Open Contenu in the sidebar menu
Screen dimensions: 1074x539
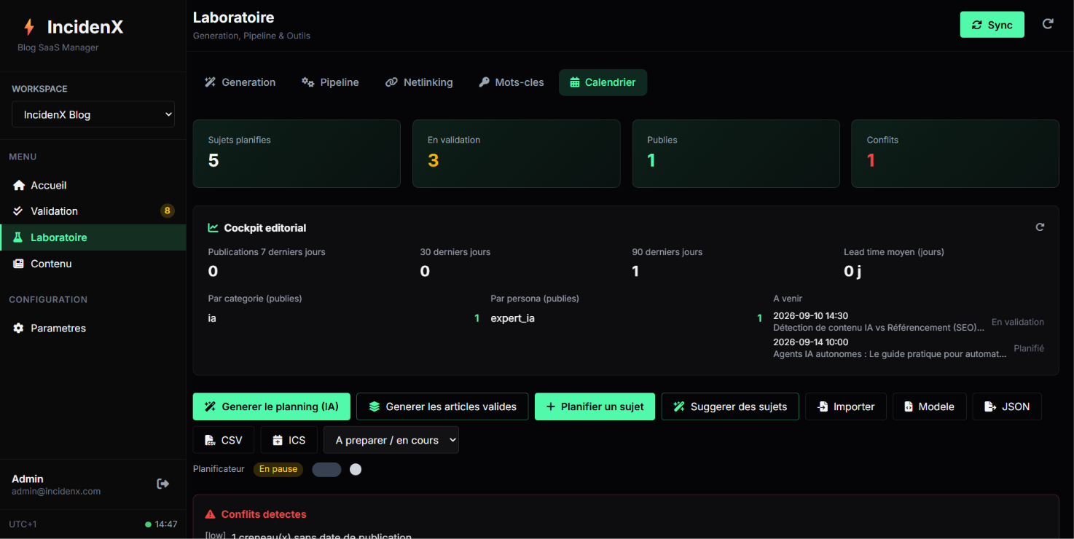coord(93,264)
